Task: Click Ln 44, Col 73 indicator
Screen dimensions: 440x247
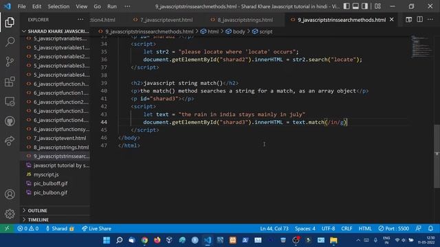Action: (x=274, y=228)
